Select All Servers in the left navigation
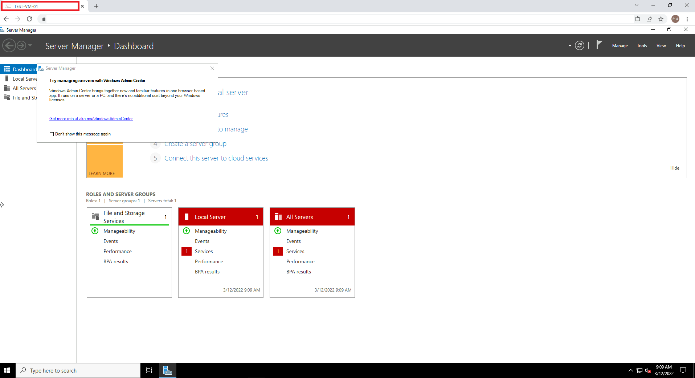Image resolution: width=695 pixels, height=378 pixels. tap(19, 88)
